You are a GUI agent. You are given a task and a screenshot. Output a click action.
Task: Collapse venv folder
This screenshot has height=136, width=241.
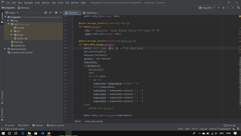(8, 24)
